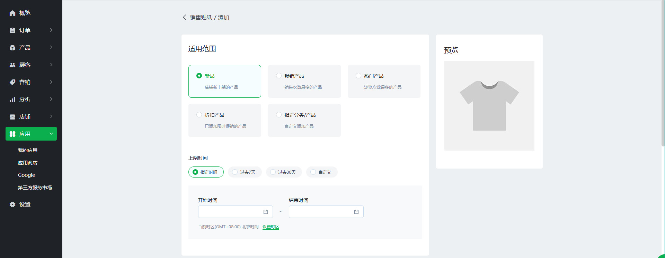Collapse the 应用 menu chevron
Image resolution: width=665 pixels, height=258 pixels.
[51, 134]
